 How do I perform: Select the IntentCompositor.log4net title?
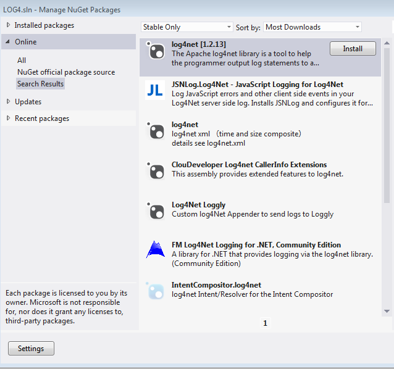tap(216, 285)
